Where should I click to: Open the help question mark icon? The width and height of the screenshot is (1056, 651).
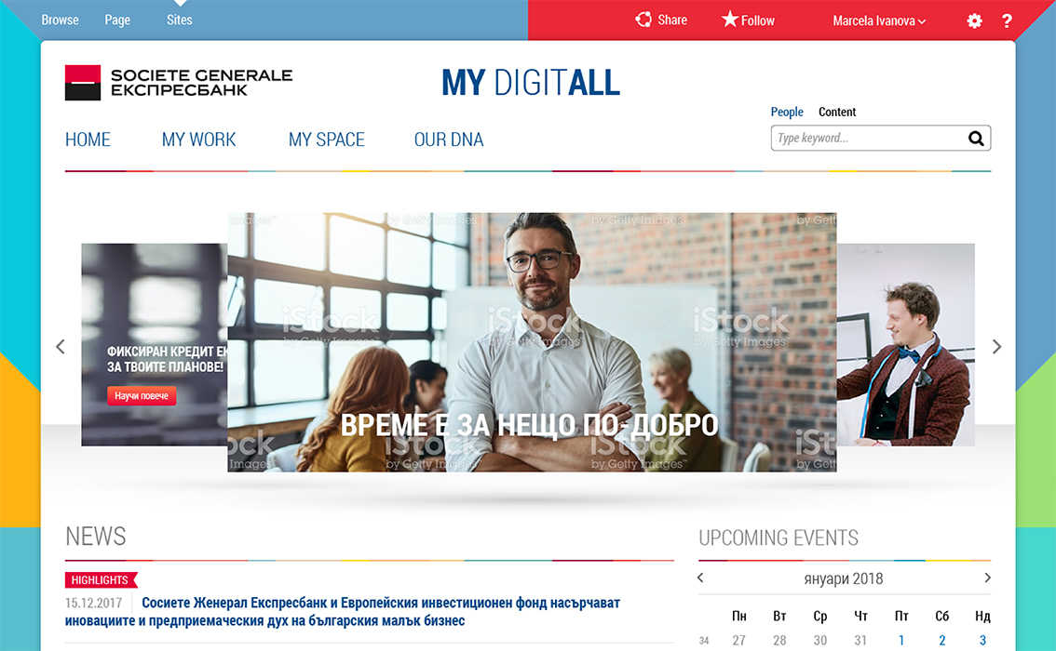coord(1007,20)
